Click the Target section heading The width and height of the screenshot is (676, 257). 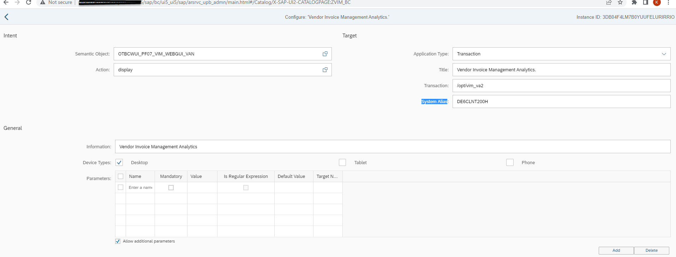pyautogui.click(x=349, y=36)
